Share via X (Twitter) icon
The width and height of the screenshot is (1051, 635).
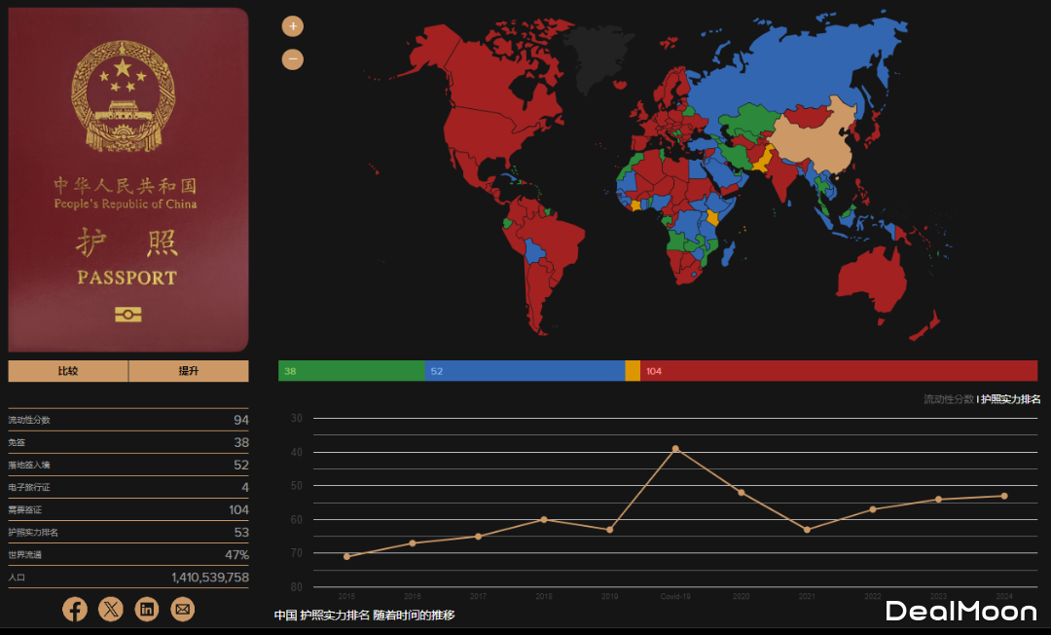(111, 610)
